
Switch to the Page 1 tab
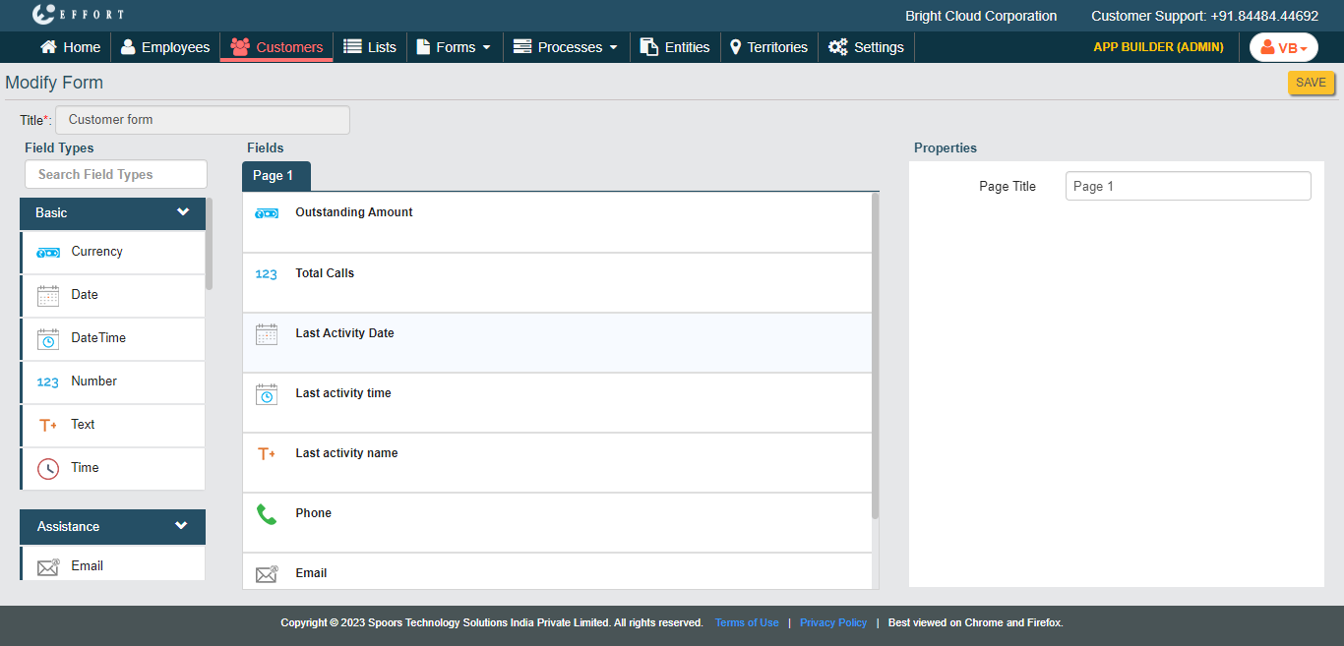(275, 176)
